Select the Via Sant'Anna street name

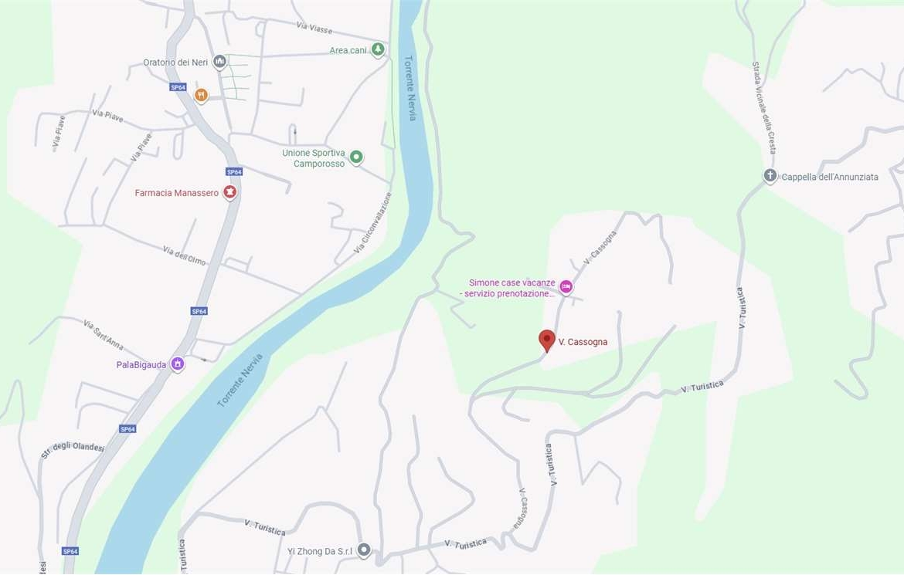[x=104, y=335]
